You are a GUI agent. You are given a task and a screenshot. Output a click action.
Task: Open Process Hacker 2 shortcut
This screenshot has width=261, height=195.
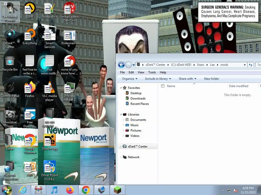point(69,91)
